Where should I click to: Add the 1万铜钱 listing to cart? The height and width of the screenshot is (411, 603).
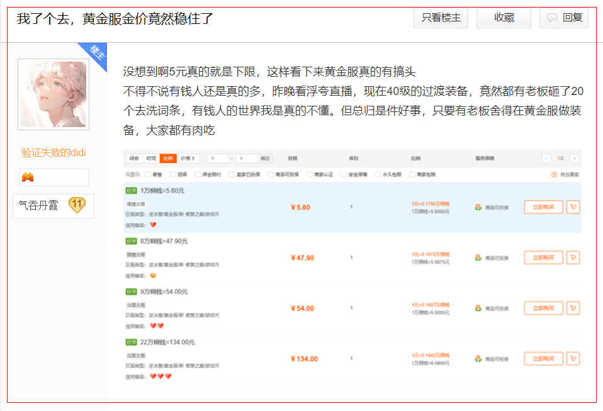(573, 207)
